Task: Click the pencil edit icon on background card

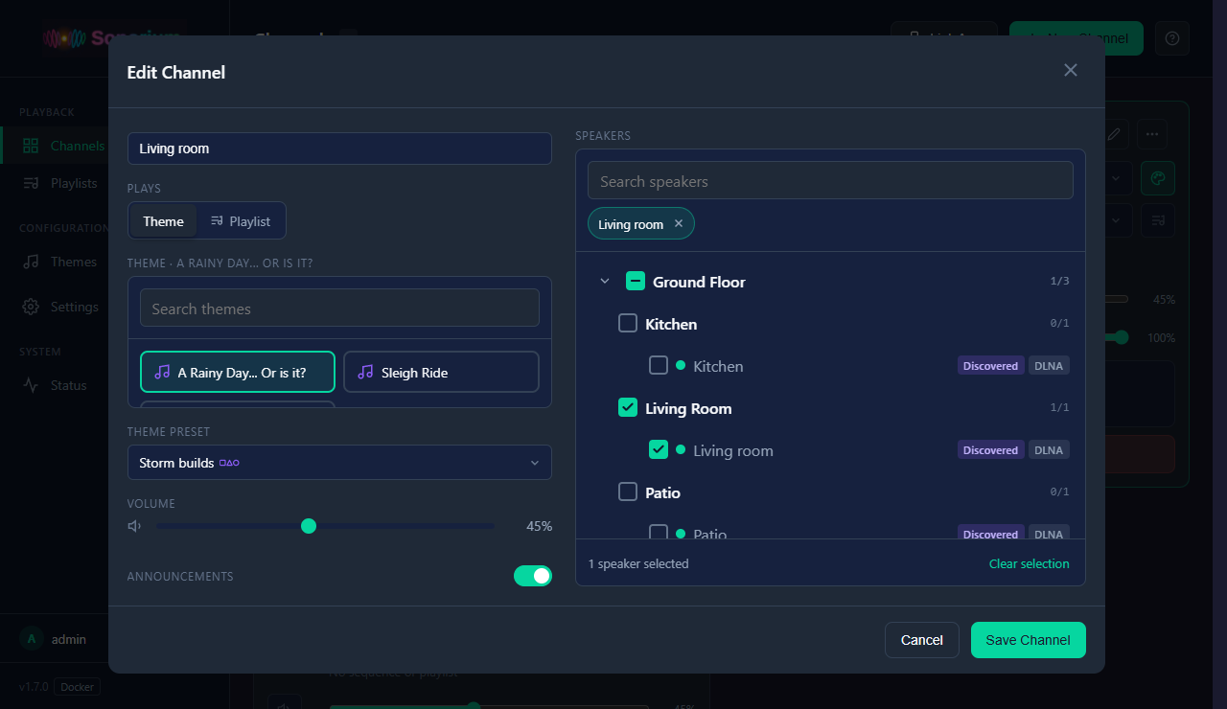Action: [1114, 134]
